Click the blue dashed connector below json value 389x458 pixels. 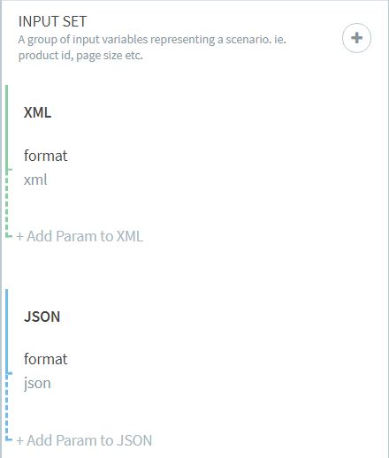[7, 407]
